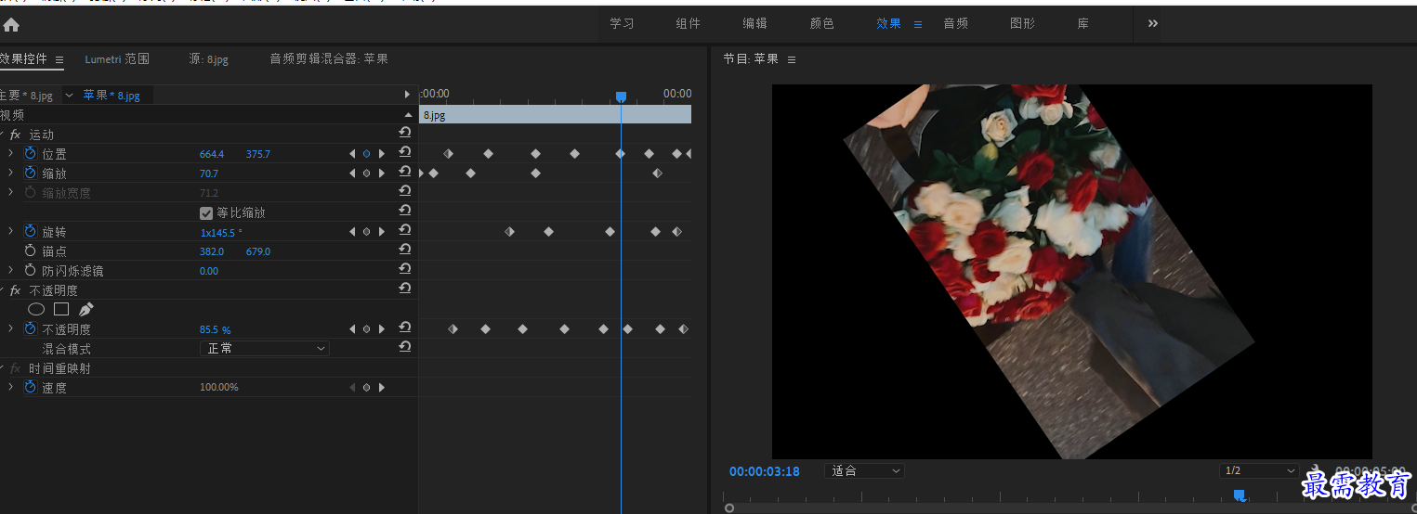Add or remove keyframe for 旋转
1417x514 pixels.
366,231
